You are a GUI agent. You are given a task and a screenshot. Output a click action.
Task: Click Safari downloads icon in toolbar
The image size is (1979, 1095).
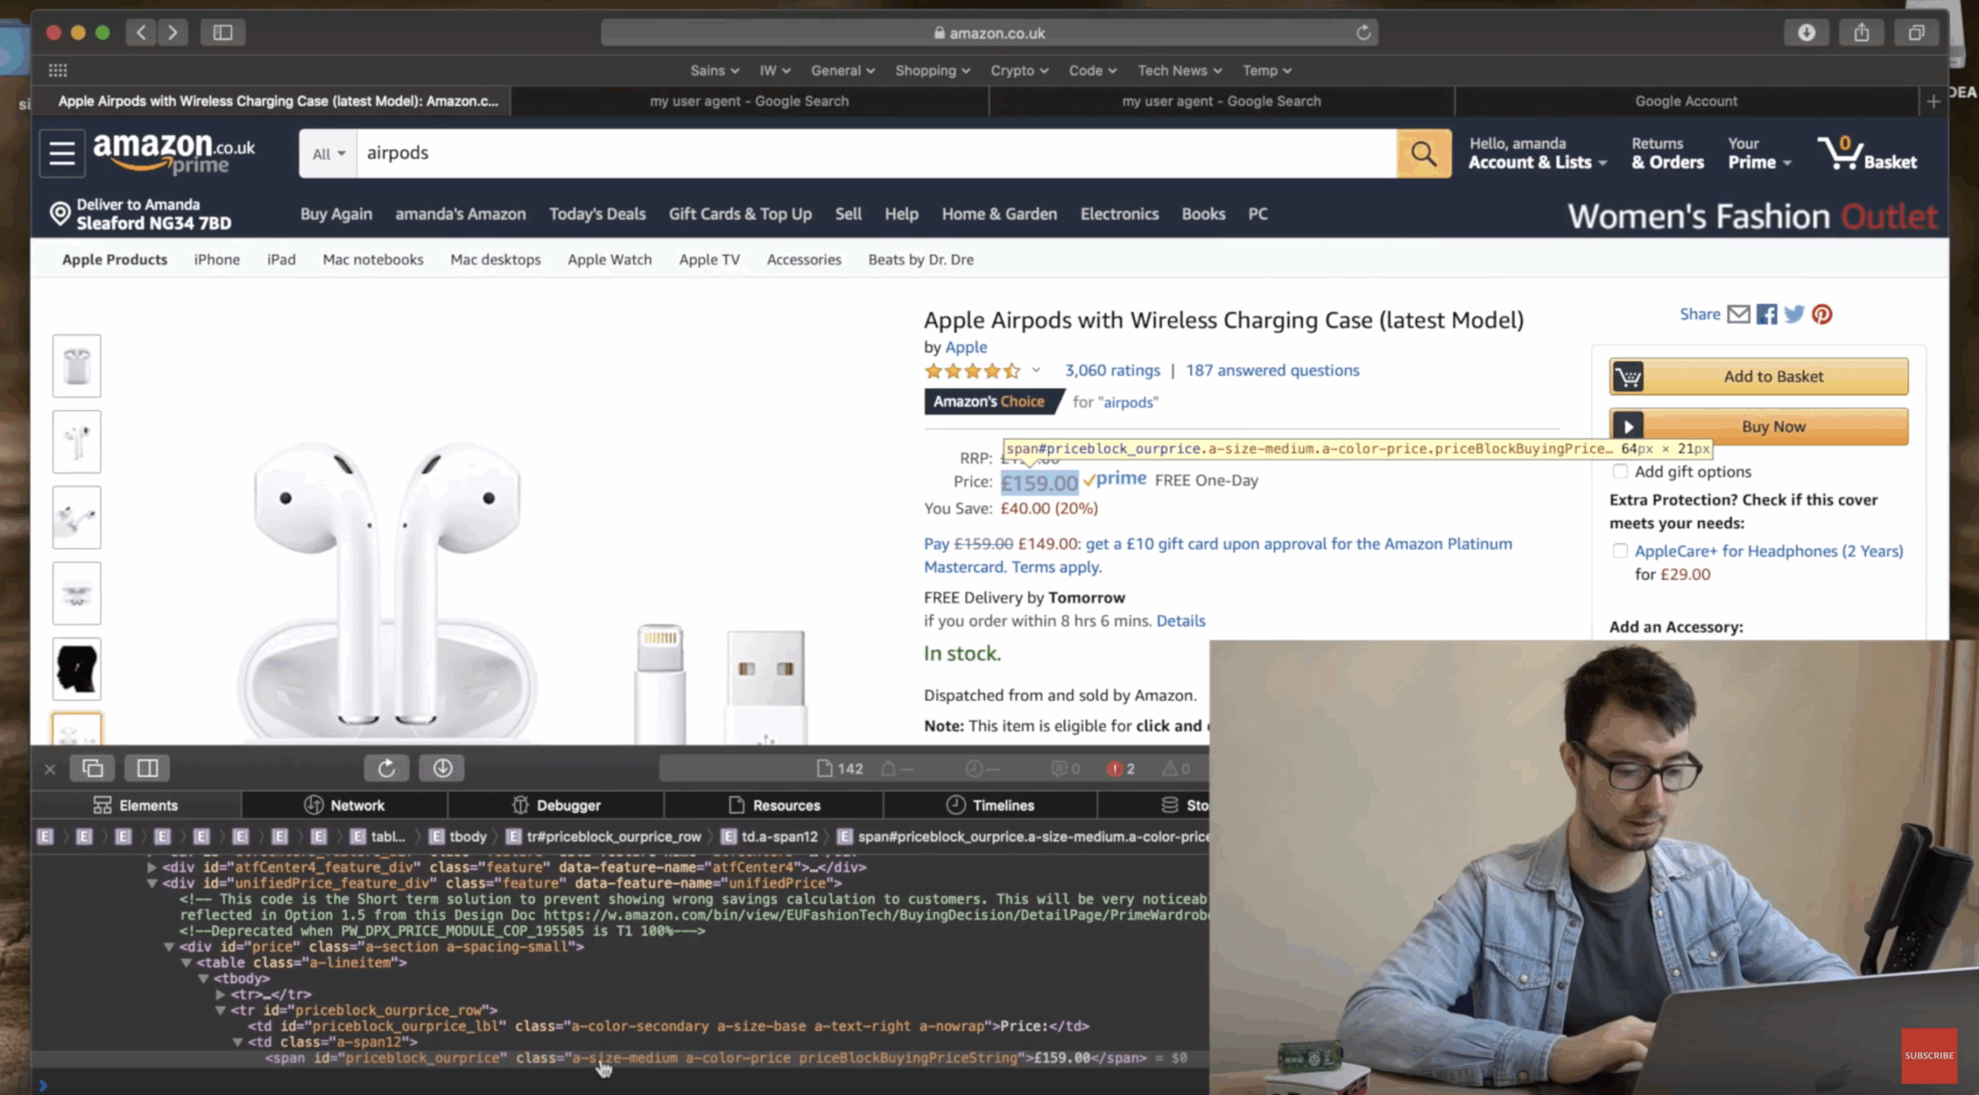pyautogui.click(x=1806, y=32)
